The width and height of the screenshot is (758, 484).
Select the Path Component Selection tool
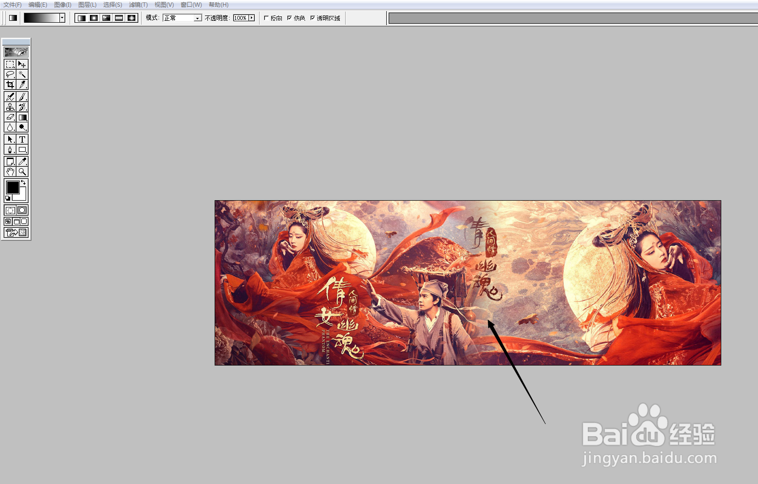[10, 139]
